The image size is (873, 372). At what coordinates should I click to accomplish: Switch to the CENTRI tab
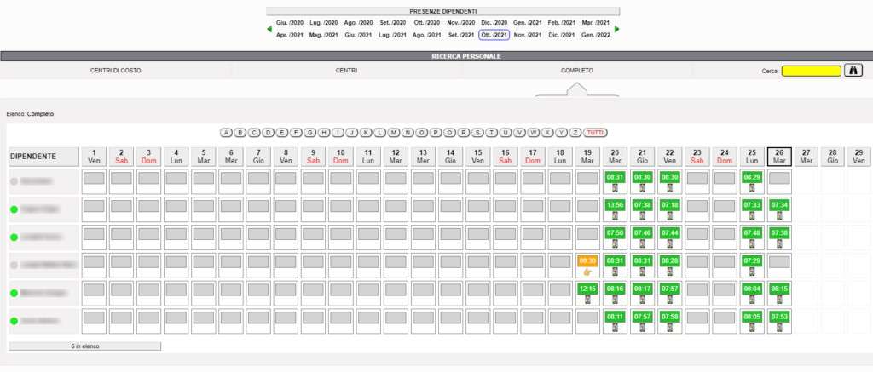point(346,71)
